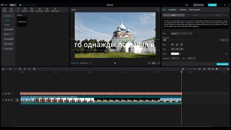The height and width of the screenshot is (130, 231).
Task: Open the Menu dropdown in title bar
Action: pos(13,5)
